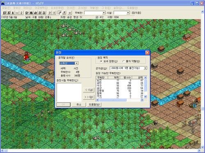Click the fifth icon of the first toolbar group
Viewport: 205px width, 153px height.
(x=21, y=13)
